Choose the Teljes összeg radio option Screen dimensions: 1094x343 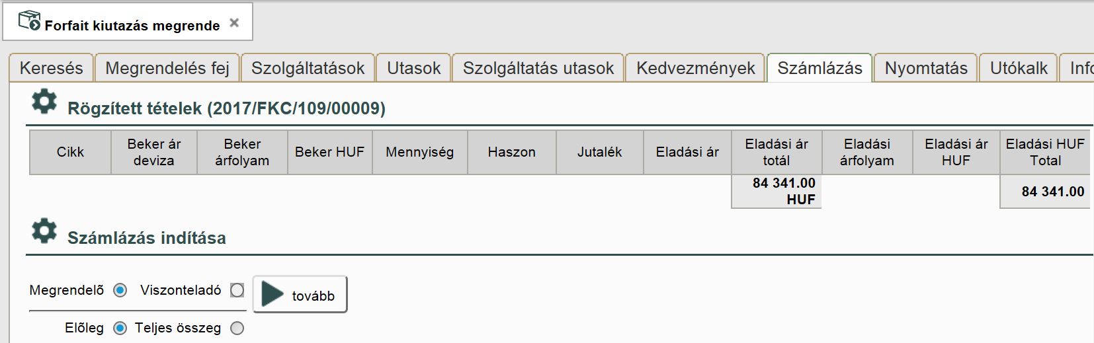tap(237, 328)
